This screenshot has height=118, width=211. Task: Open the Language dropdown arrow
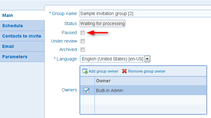[147, 59]
